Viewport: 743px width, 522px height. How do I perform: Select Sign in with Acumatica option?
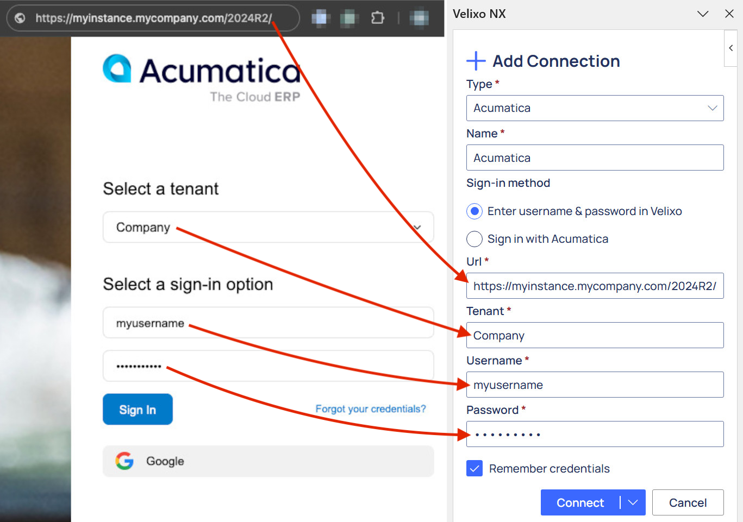click(x=474, y=239)
